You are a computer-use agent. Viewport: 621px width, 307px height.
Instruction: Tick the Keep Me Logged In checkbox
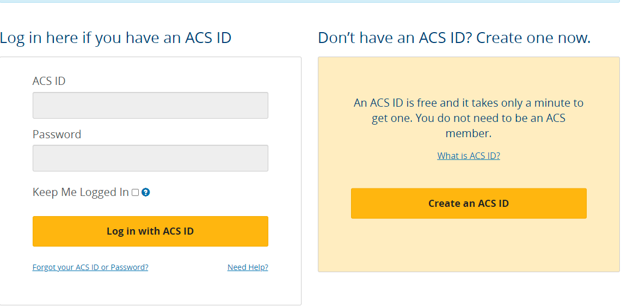(x=136, y=192)
